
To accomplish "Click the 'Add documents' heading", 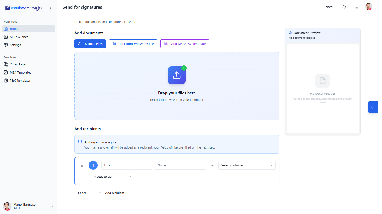I will point(89,33).
